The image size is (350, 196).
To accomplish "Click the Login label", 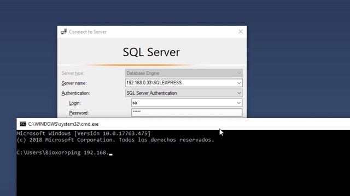I will point(75,103).
